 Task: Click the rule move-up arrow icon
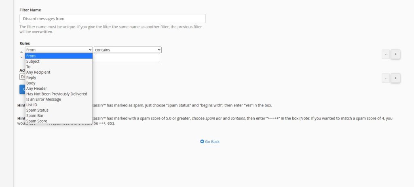pyautogui.click(x=21, y=52)
